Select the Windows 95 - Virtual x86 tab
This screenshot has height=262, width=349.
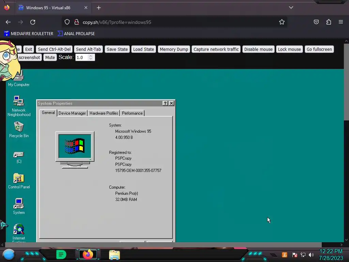pos(53,8)
